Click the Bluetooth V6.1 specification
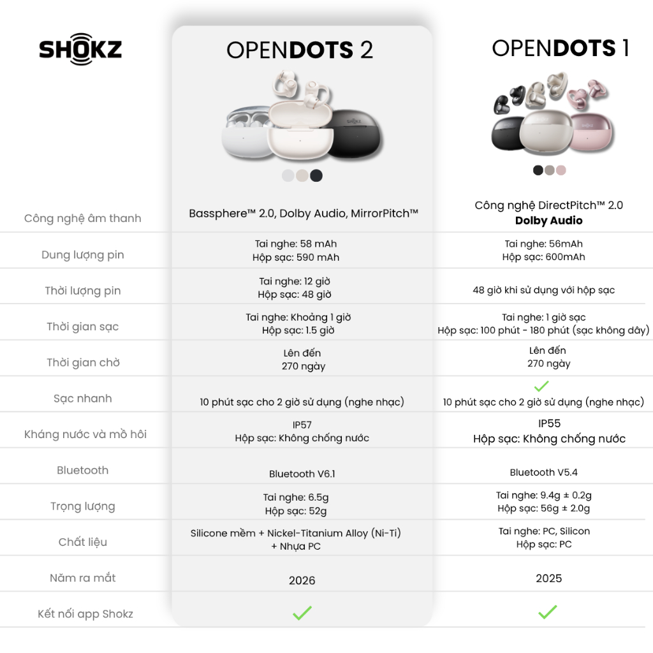This screenshot has height=653, width=653. click(x=302, y=474)
